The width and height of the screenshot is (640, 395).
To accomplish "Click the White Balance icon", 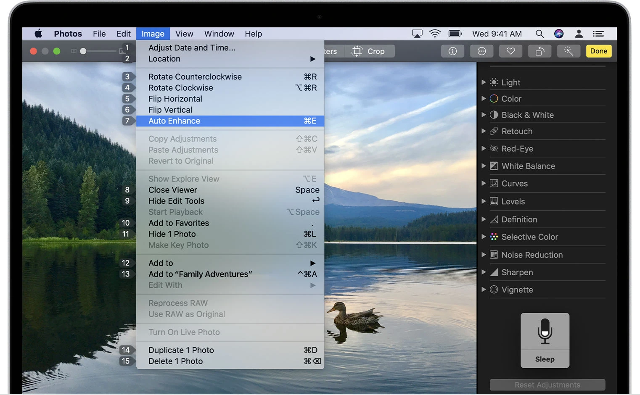I will tap(494, 166).
